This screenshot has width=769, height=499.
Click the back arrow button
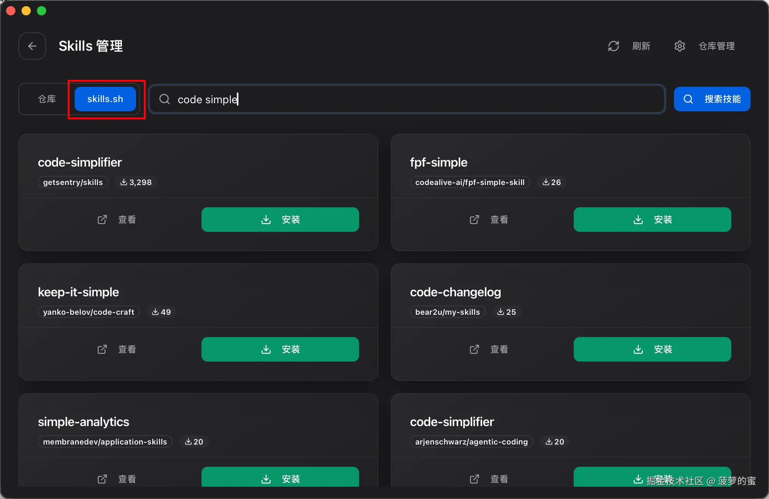pos(32,46)
